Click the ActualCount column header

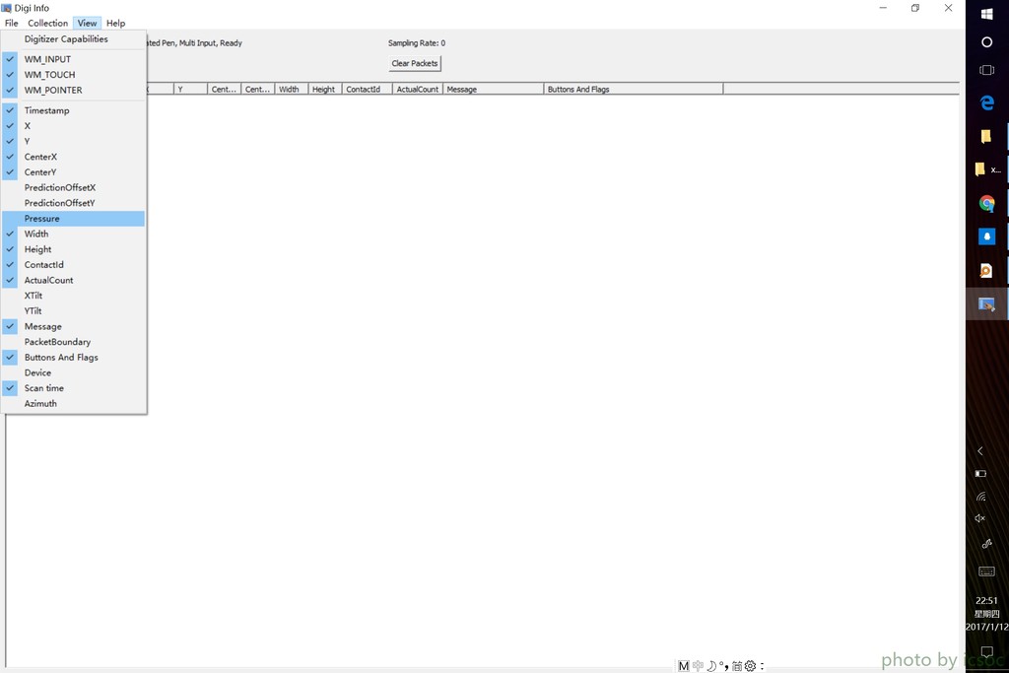(418, 90)
